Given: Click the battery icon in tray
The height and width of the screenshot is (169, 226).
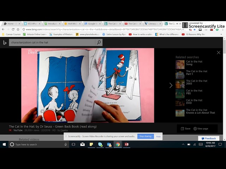Looking at the screenshot, I should click(x=189, y=144).
